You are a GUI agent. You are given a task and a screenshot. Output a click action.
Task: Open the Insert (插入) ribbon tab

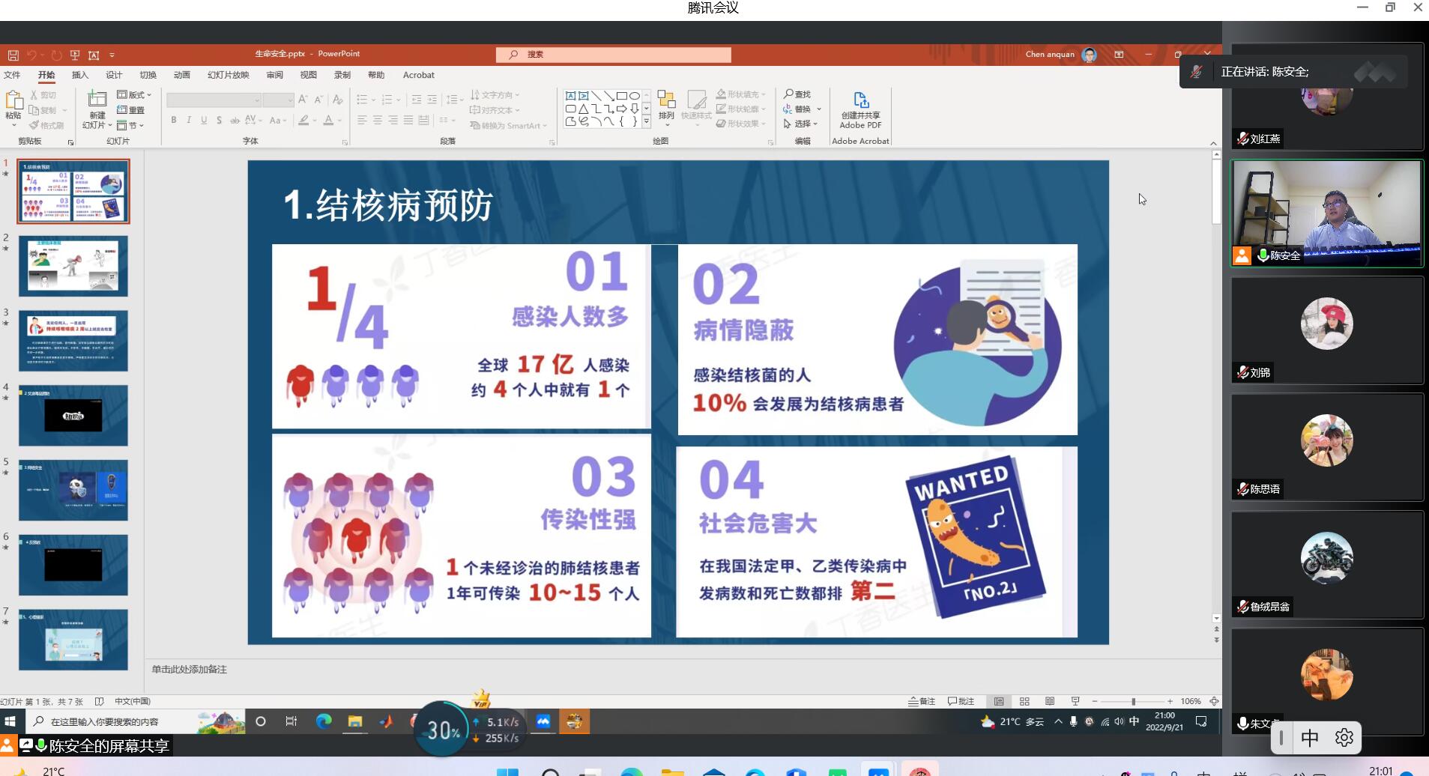[x=79, y=75]
